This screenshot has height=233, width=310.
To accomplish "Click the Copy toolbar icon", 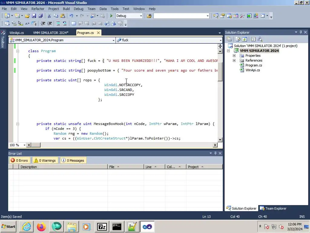I will (x=56, y=16).
